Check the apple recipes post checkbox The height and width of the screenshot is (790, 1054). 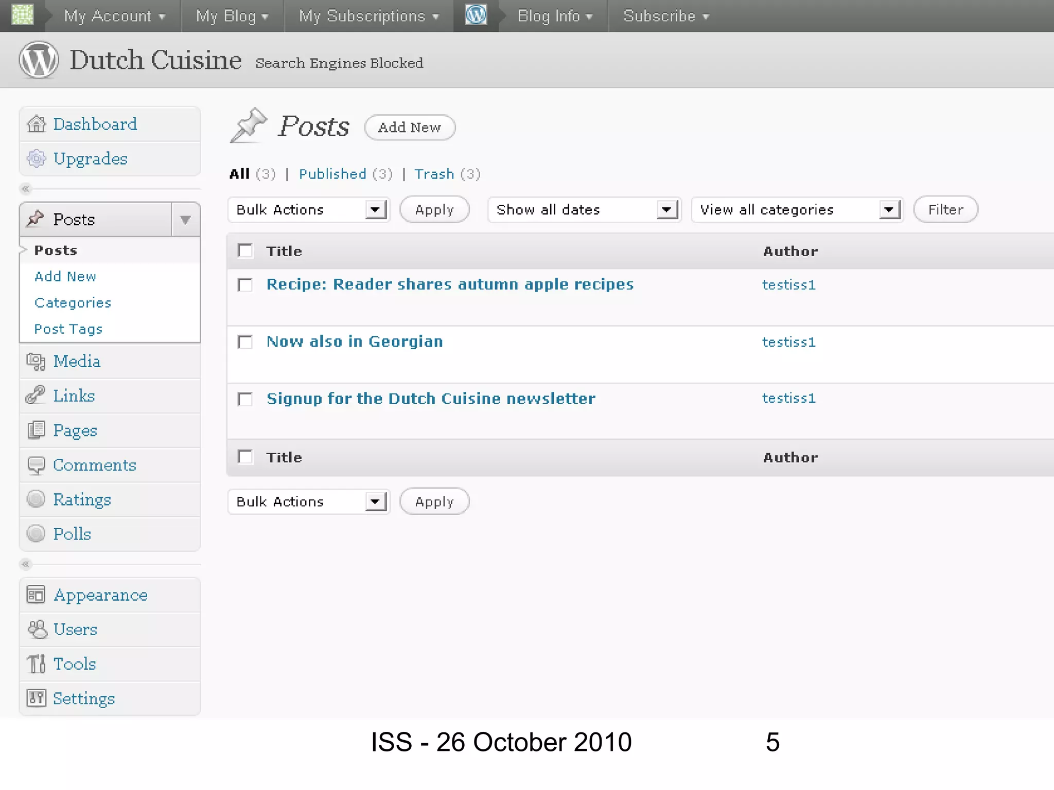(x=245, y=284)
